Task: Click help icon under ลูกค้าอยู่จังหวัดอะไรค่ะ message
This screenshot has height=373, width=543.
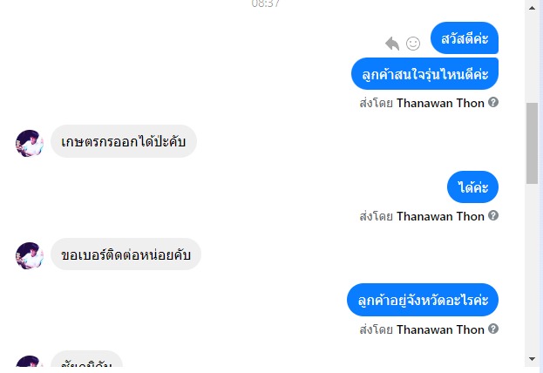Action: click(493, 329)
